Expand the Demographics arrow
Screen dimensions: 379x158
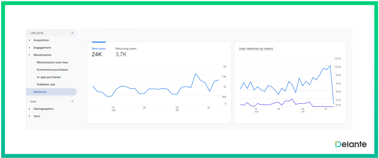click(30, 109)
